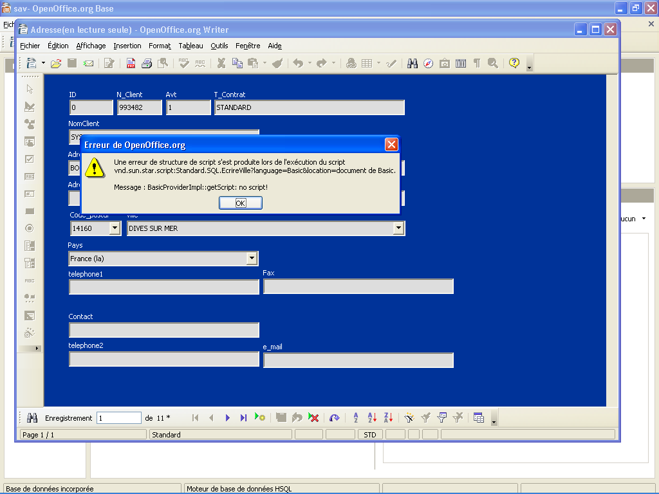This screenshot has height=494, width=659.
Task: Close the Erreur de OpenOffice.org dialog
Action: (x=391, y=145)
